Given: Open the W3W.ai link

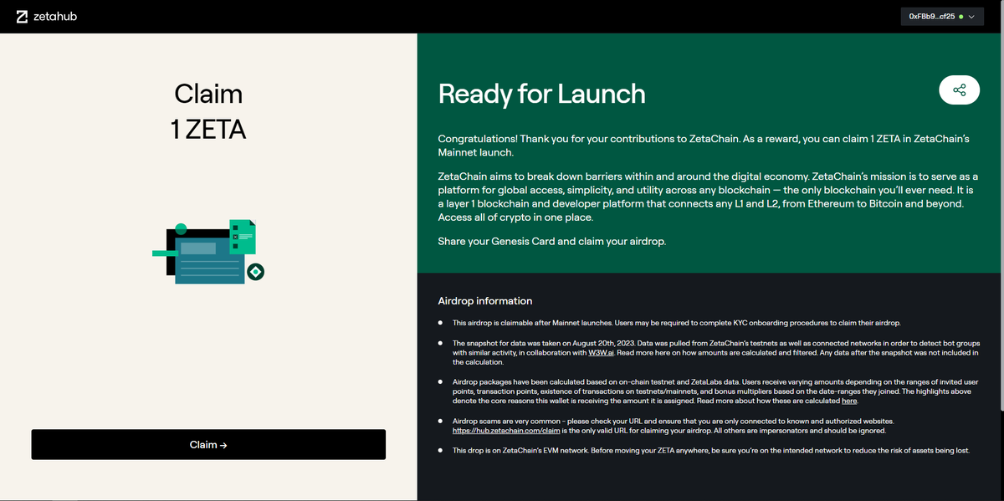Looking at the screenshot, I should 602,353.
